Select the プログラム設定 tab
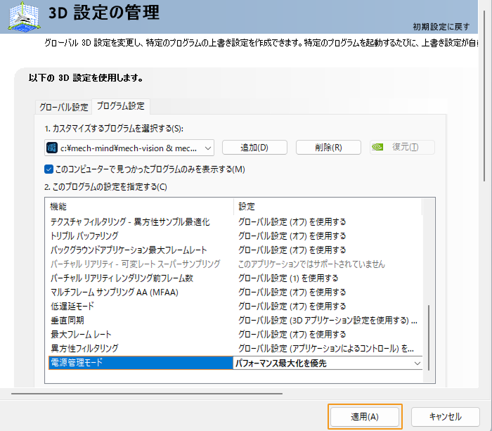This screenshot has width=492, height=431. (120, 106)
